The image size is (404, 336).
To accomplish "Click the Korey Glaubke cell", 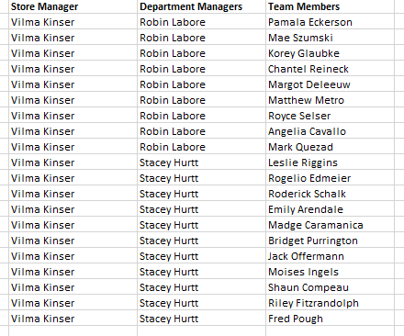I will coord(330,53).
